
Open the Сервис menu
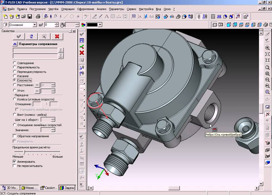point(131,9)
